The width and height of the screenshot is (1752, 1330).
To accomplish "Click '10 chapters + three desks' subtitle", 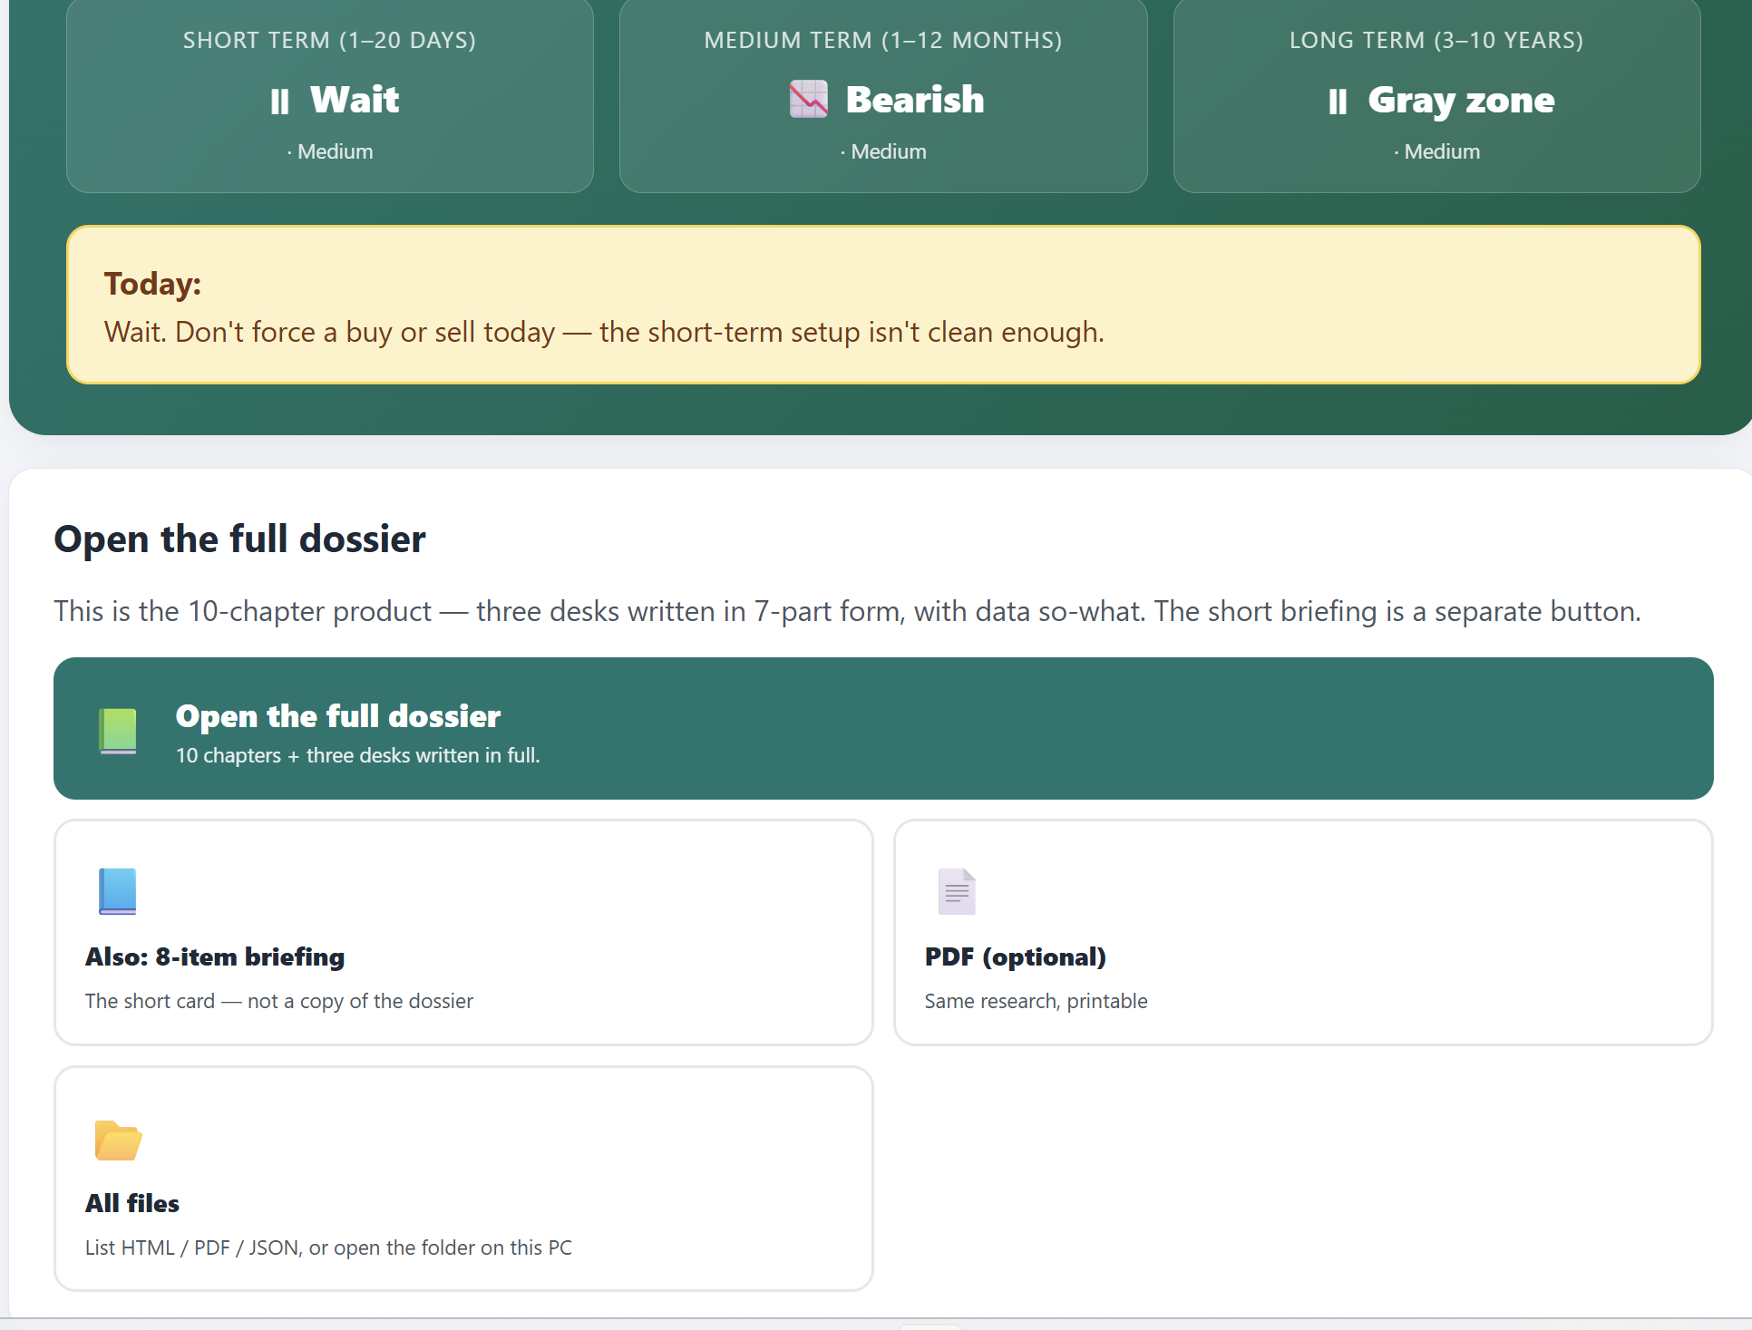I will coord(357,755).
